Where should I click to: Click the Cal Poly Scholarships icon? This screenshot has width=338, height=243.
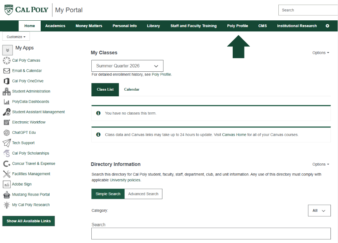(7, 153)
